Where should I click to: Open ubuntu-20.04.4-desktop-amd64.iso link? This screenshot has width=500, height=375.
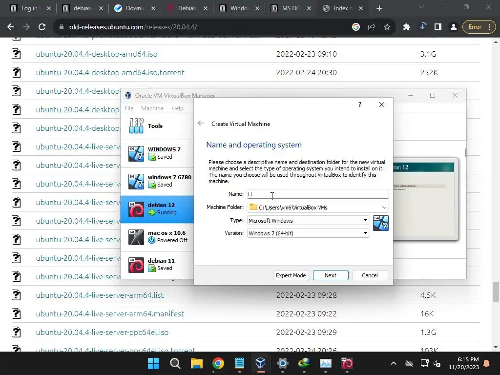[x=97, y=54]
